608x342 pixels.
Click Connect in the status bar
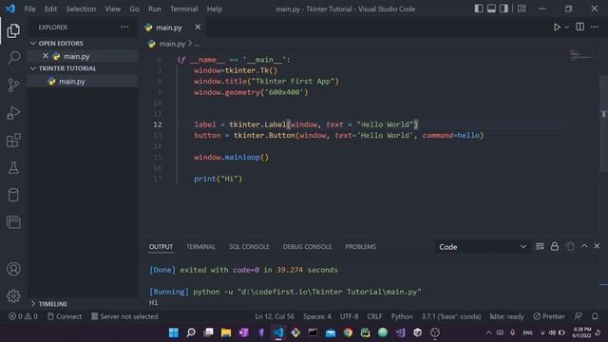pyautogui.click(x=65, y=316)
